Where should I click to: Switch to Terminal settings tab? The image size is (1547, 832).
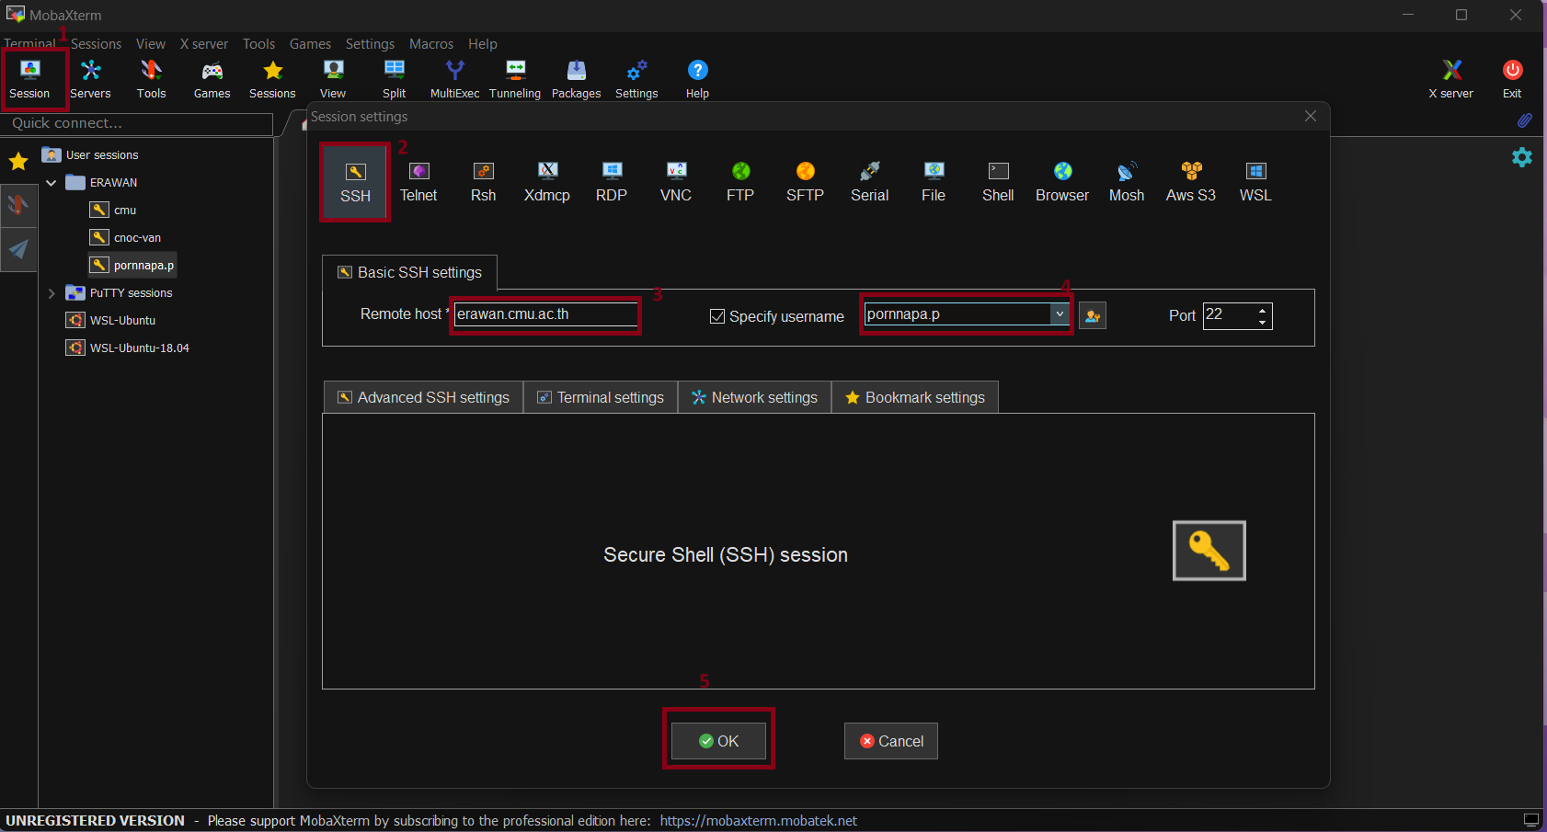click(601, 397)
